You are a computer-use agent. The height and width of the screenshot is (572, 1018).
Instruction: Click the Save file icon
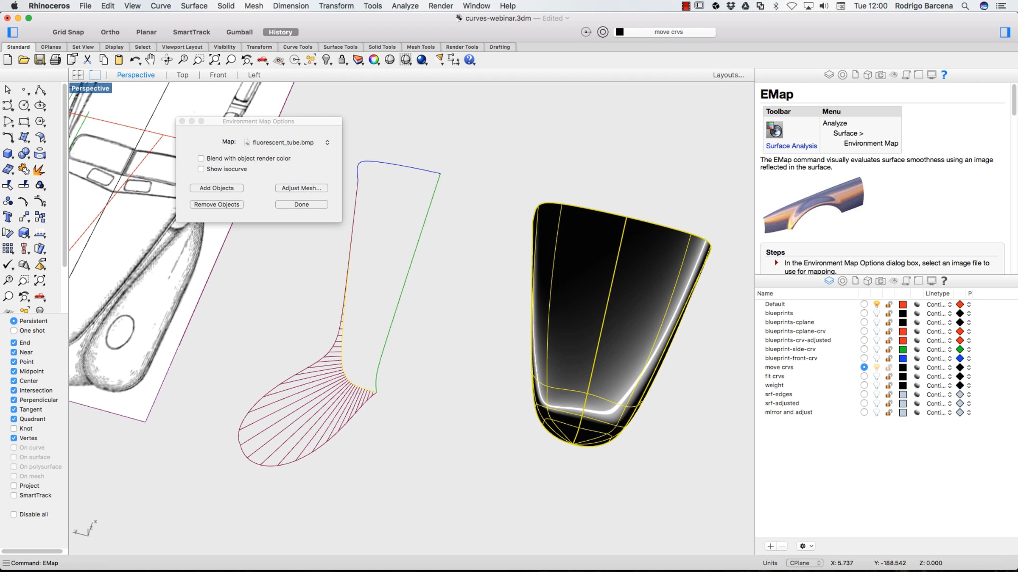point(39,60)
